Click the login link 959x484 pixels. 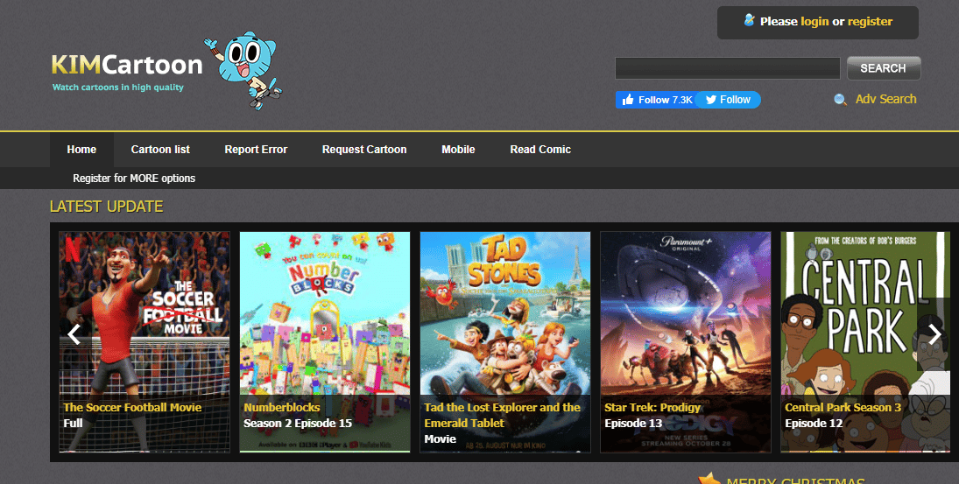coord(814,21)
